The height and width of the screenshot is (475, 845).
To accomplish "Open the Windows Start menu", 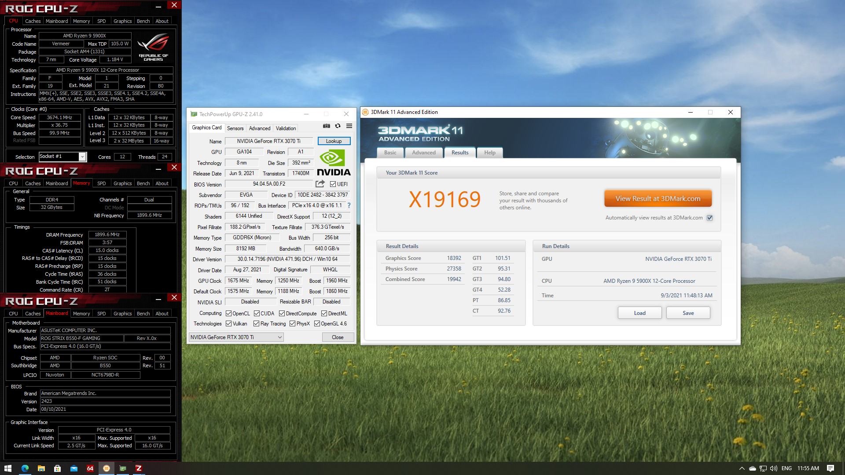I will pos(7,468).
